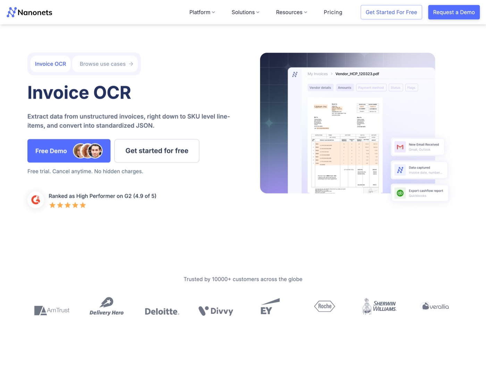This screenshot has height=370, width=486.
Task: Click the QuickBooks icon on Export card
Action: coord(400,193)
